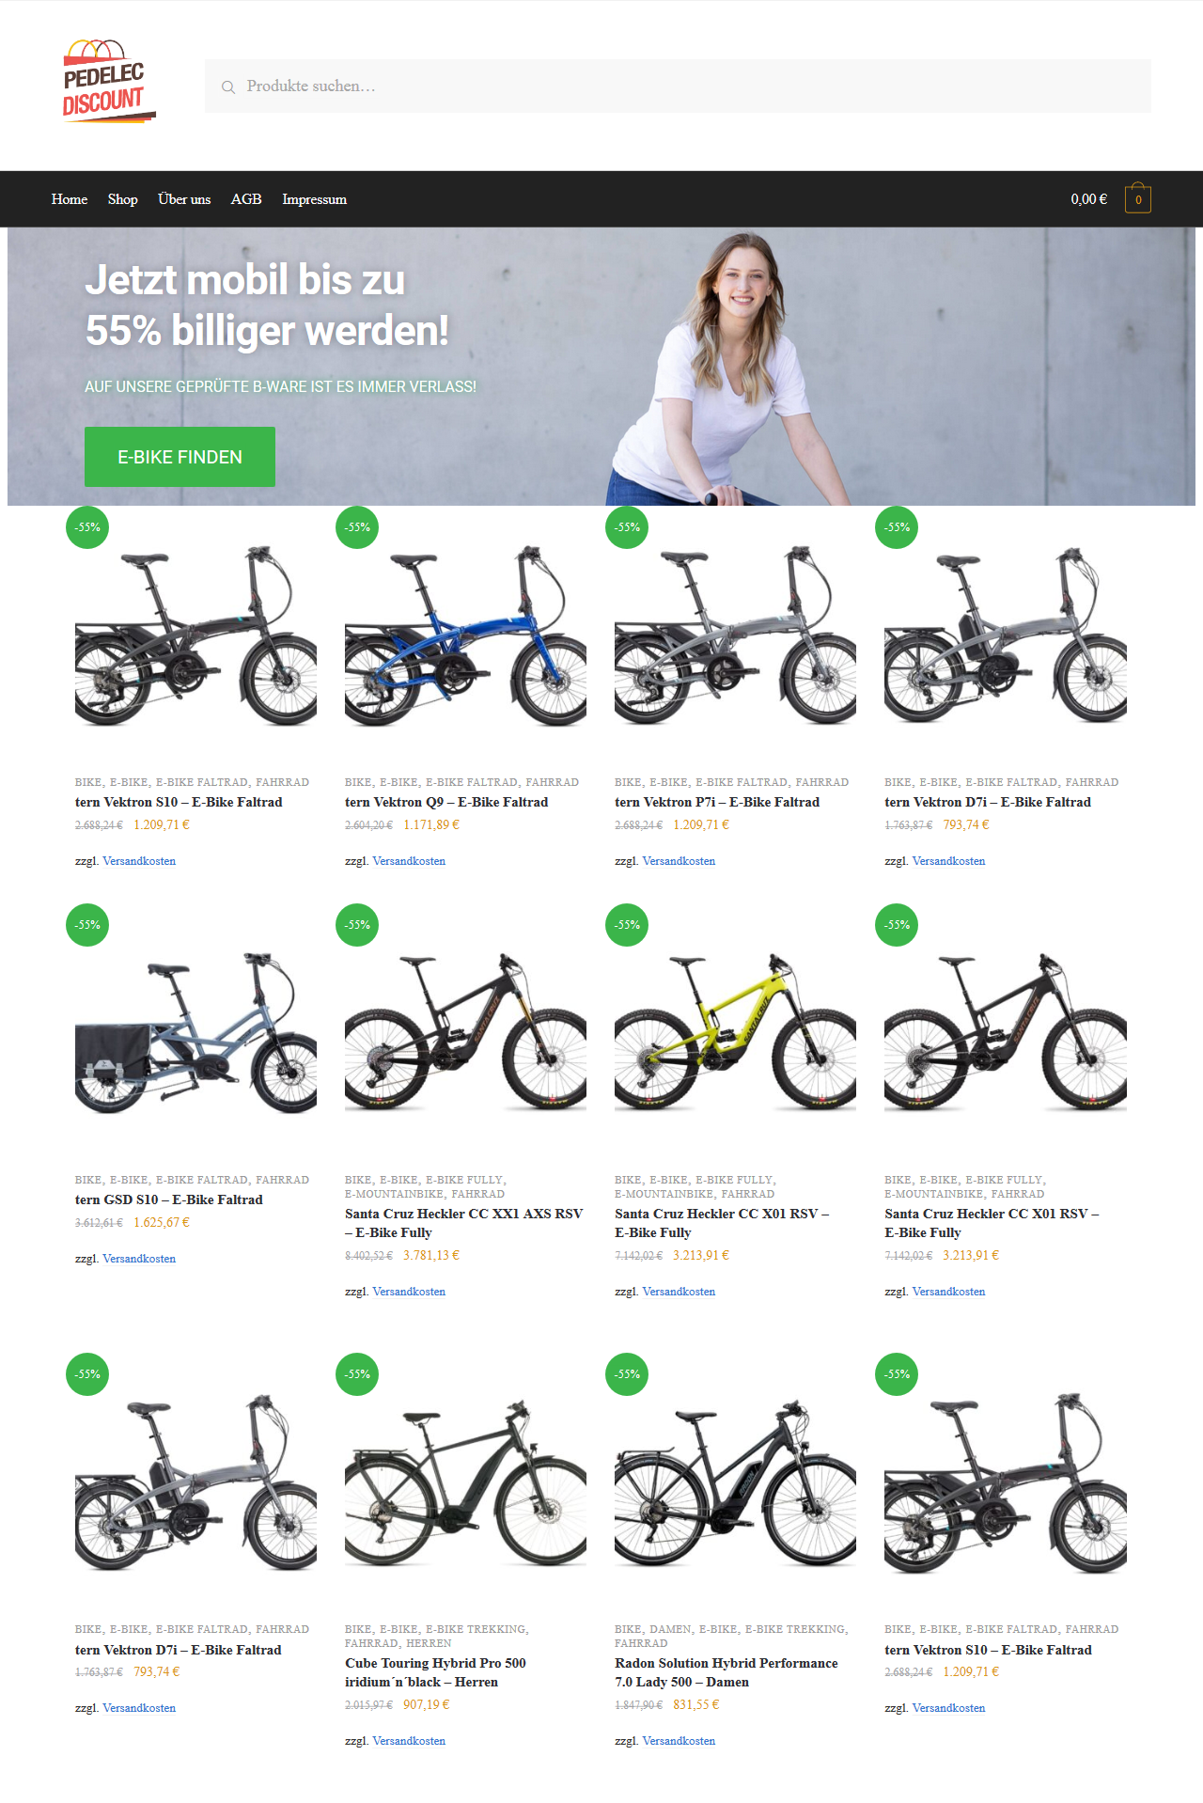The width and height of the screenshot is (1203, 1803).
Task: View cart total 0,00 €
Action: (x=1088, y=199)
